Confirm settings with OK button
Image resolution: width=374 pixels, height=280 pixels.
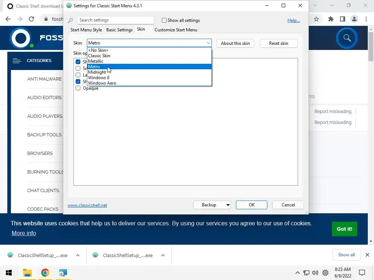pos(252,205)
